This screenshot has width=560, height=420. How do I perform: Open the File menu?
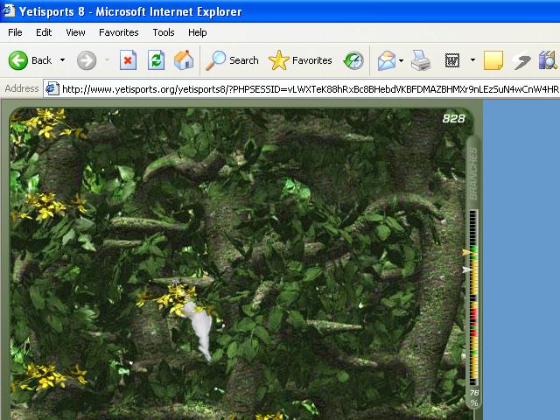(x=15, y=32)
